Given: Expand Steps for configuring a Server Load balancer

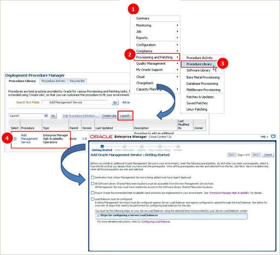Looking at the screenshot, I should [x=98, y=215].
